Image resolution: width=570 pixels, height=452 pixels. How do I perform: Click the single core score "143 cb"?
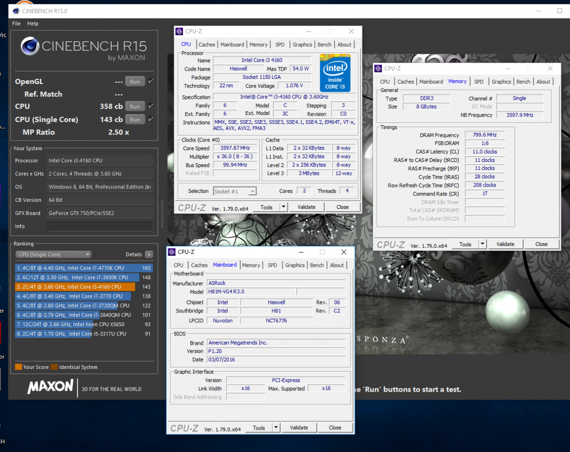pyautogui.click(x=111, y=120)
